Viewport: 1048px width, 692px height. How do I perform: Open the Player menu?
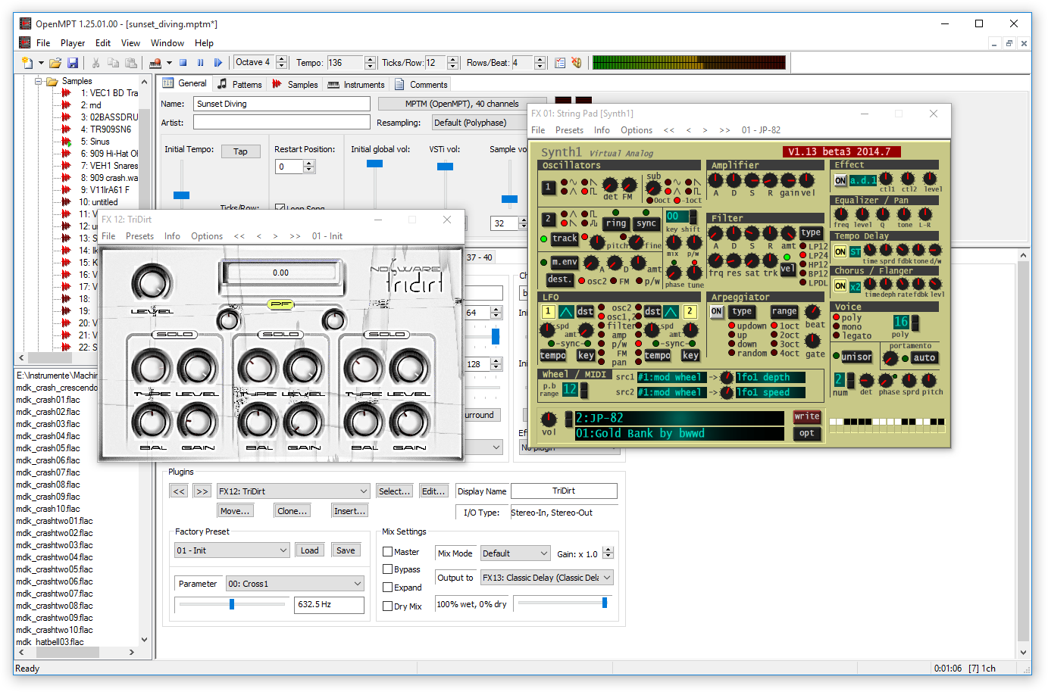73,43
